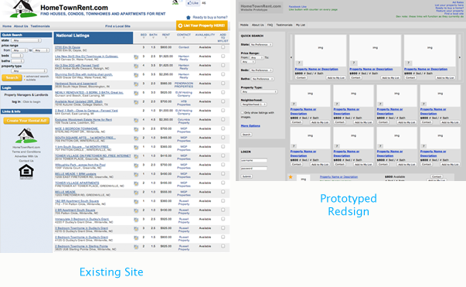Click house icon next to Ready to buy
This screenshot has width=466, height=287.
[x=188, y=18]
